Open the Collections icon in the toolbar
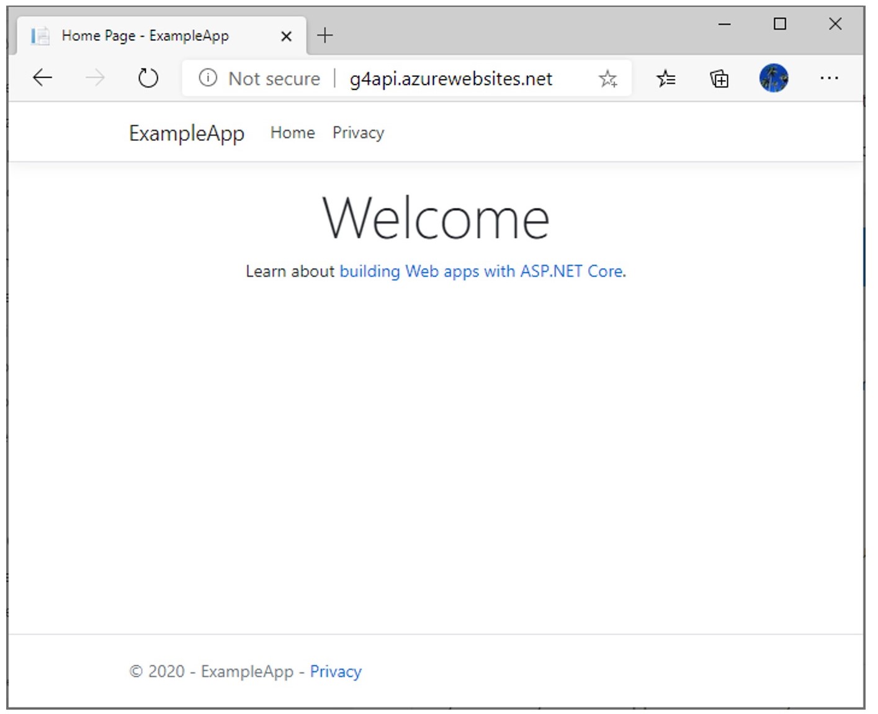 pyautogui.click(x=719, y=79)
